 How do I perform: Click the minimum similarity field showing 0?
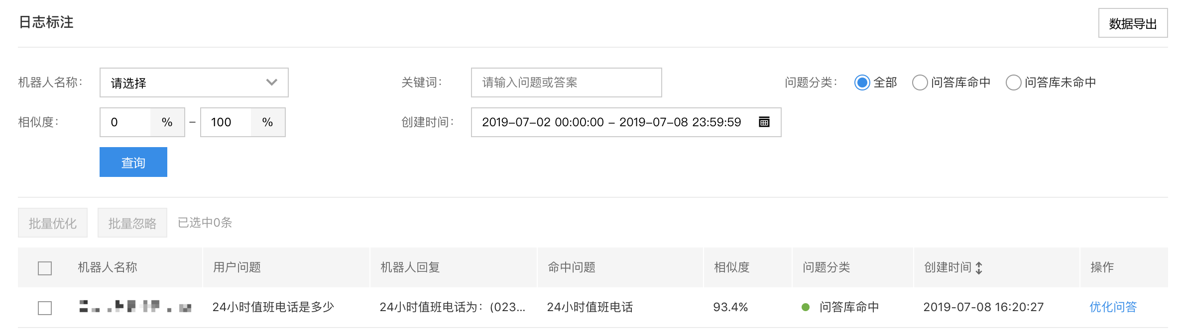(x=125, y=122)
